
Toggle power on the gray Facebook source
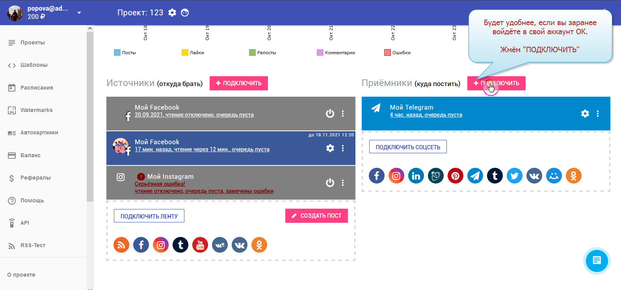click(x=330, y=114)
